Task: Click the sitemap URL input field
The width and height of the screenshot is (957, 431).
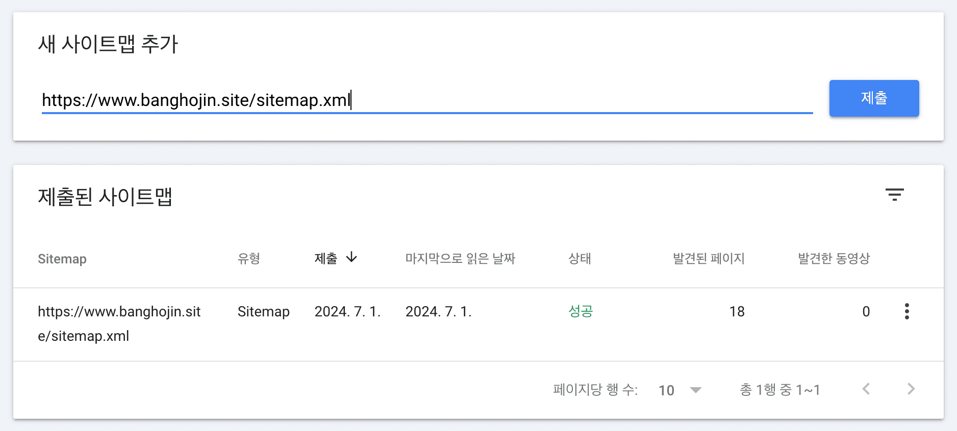Action: [x=426, y=100]
